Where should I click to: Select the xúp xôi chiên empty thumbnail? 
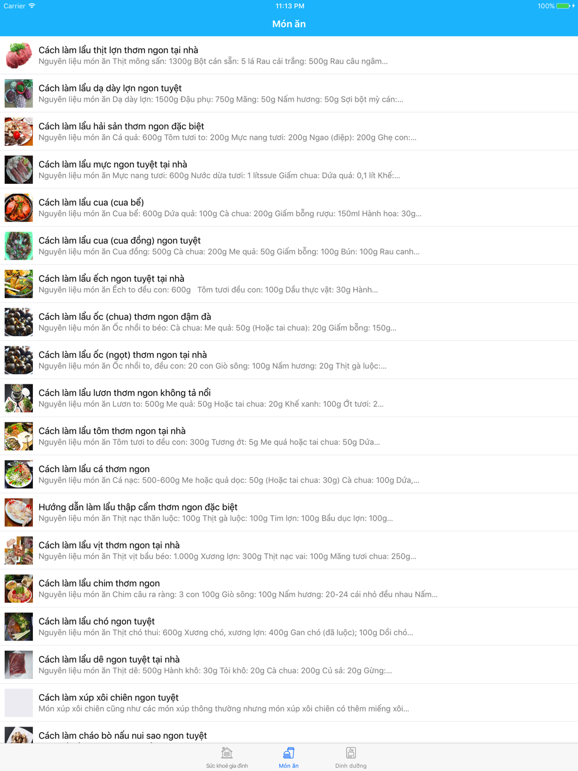coord(18,703)
